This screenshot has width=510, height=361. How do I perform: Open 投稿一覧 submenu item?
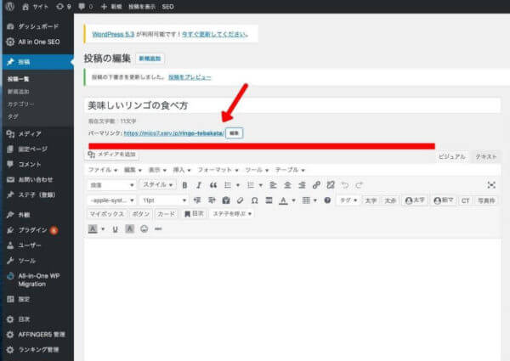click(x=19, y=79)
